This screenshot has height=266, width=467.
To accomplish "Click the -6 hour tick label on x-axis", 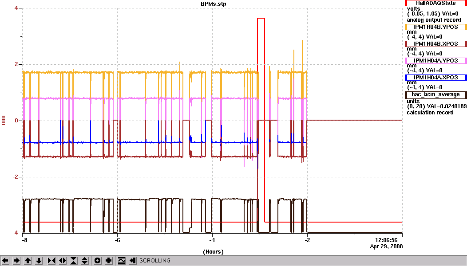I will pos(117,240).
